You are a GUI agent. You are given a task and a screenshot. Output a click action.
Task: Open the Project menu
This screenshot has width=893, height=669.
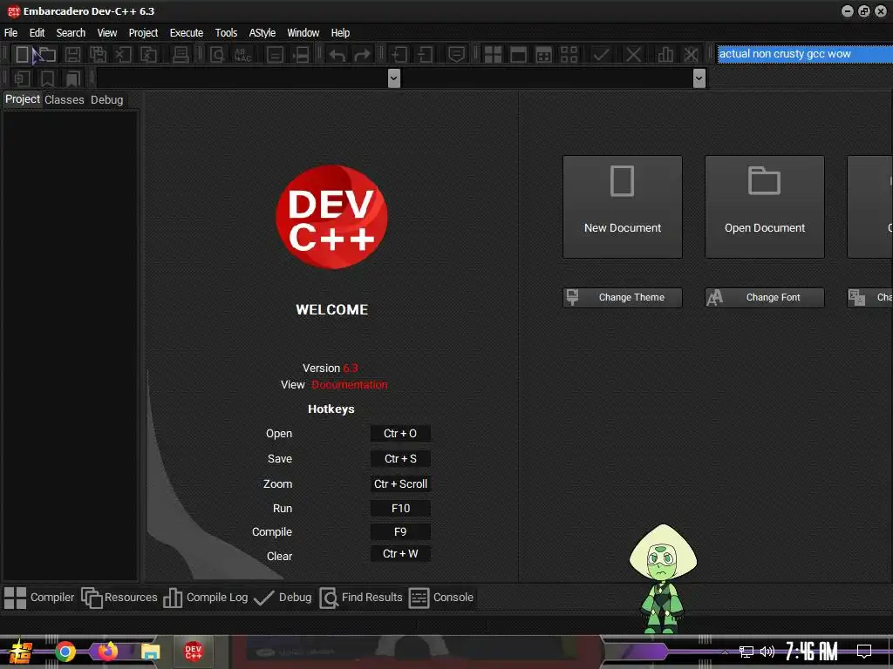pyautogui.click(x=143, y=33)
